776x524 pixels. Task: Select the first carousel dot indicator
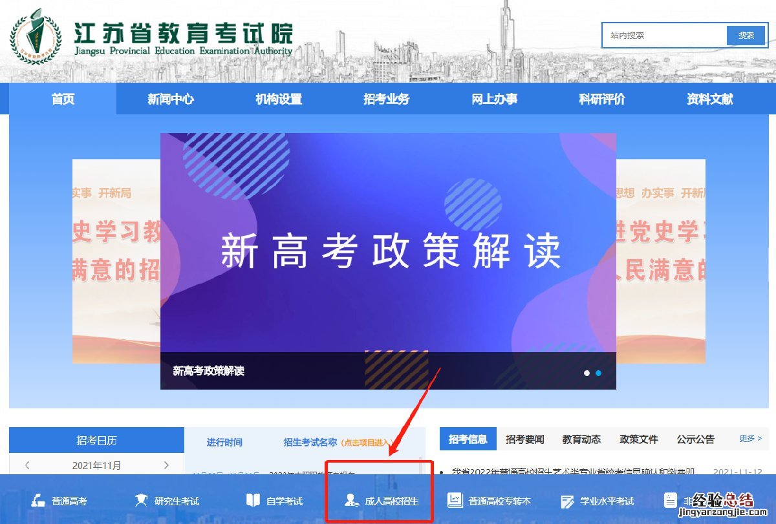click(x=587, y=373)
